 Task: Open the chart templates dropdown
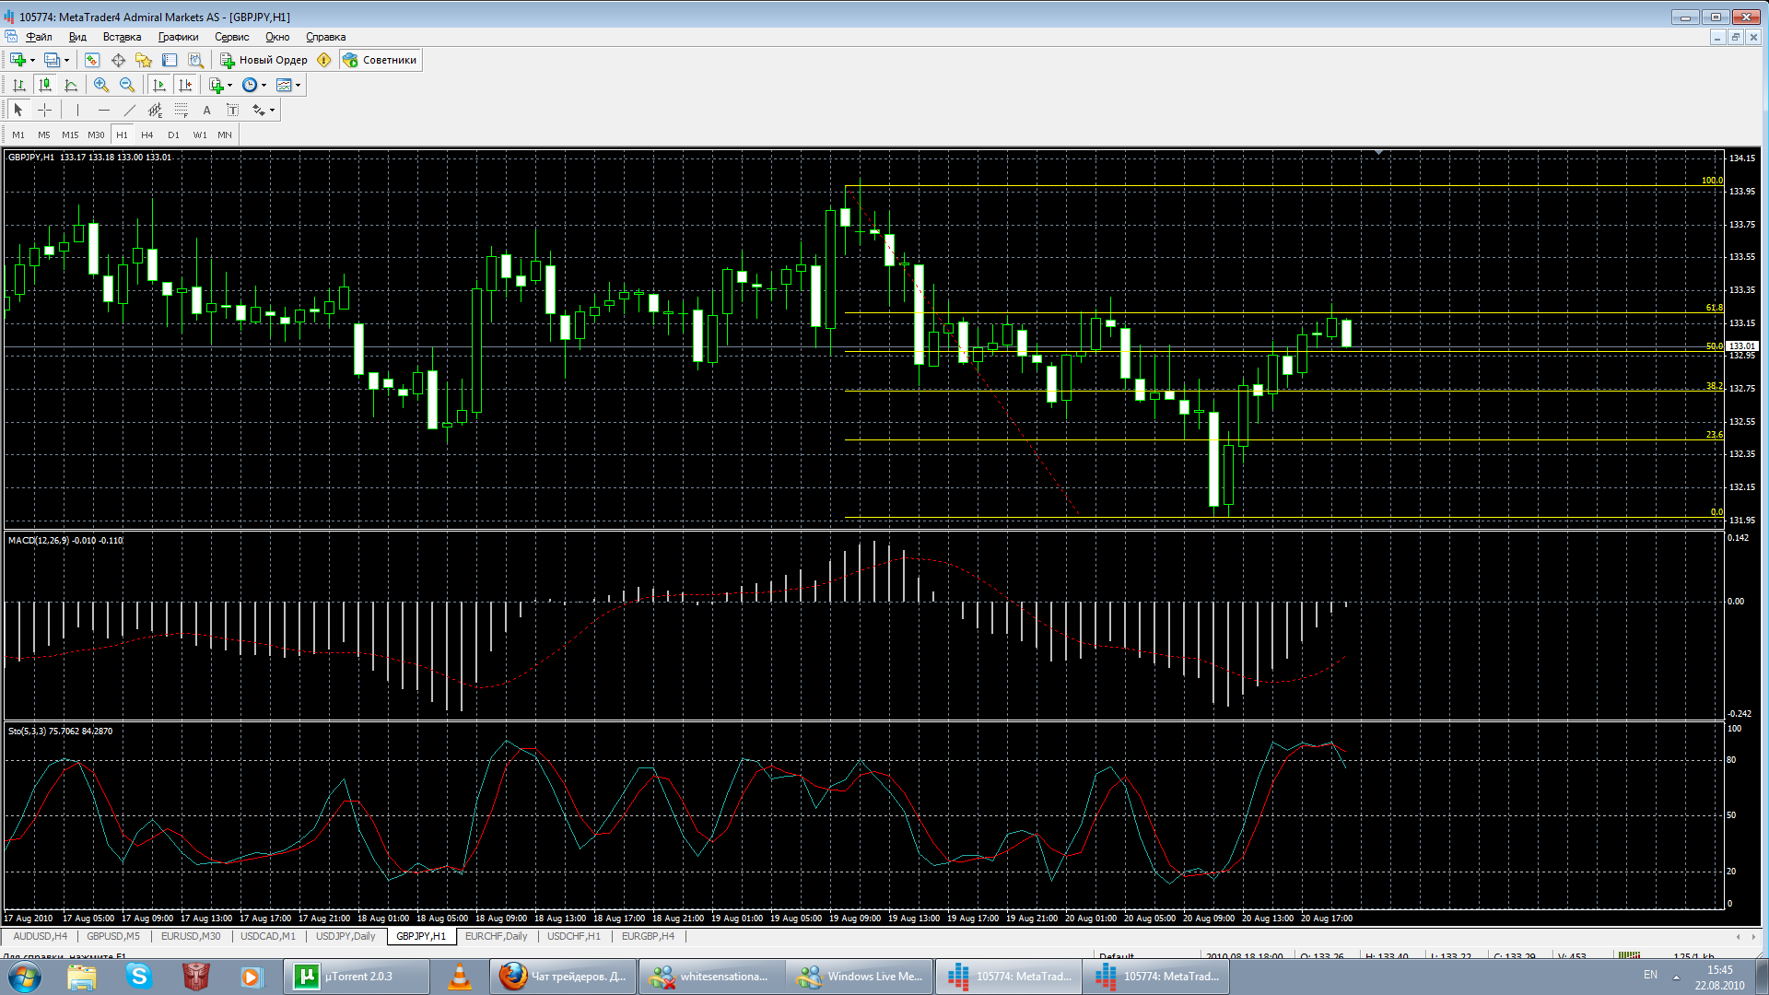point(298,85)
